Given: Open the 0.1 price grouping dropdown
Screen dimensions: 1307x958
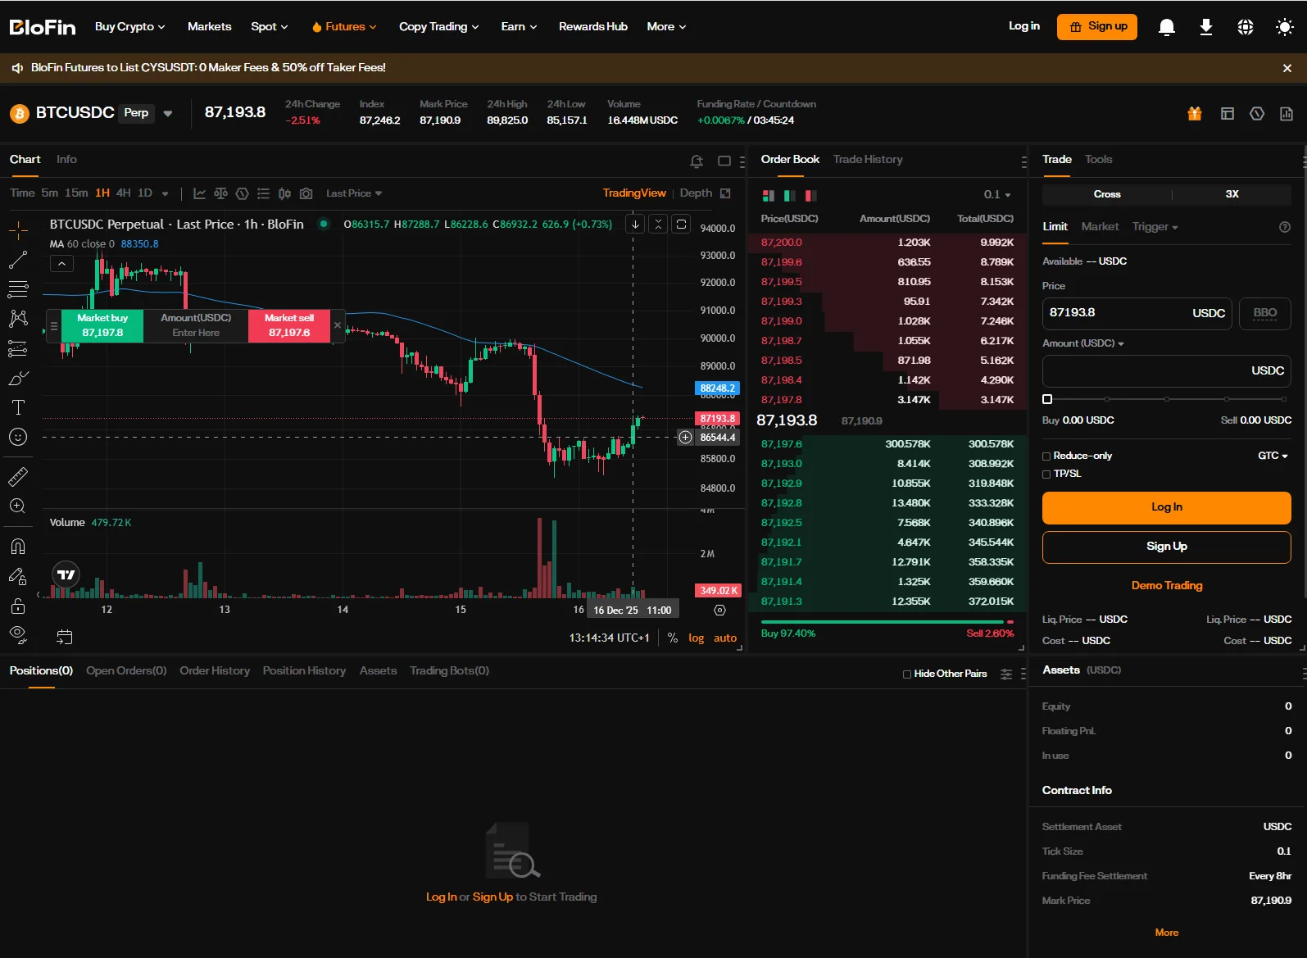Looking at the screenshot, I should 997,194.
